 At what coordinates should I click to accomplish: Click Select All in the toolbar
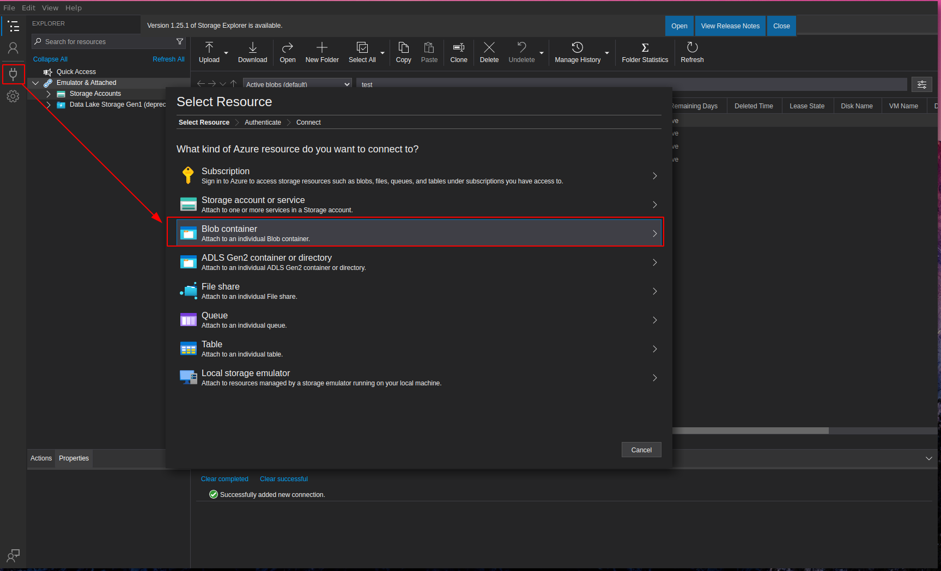tap(362, 53)
